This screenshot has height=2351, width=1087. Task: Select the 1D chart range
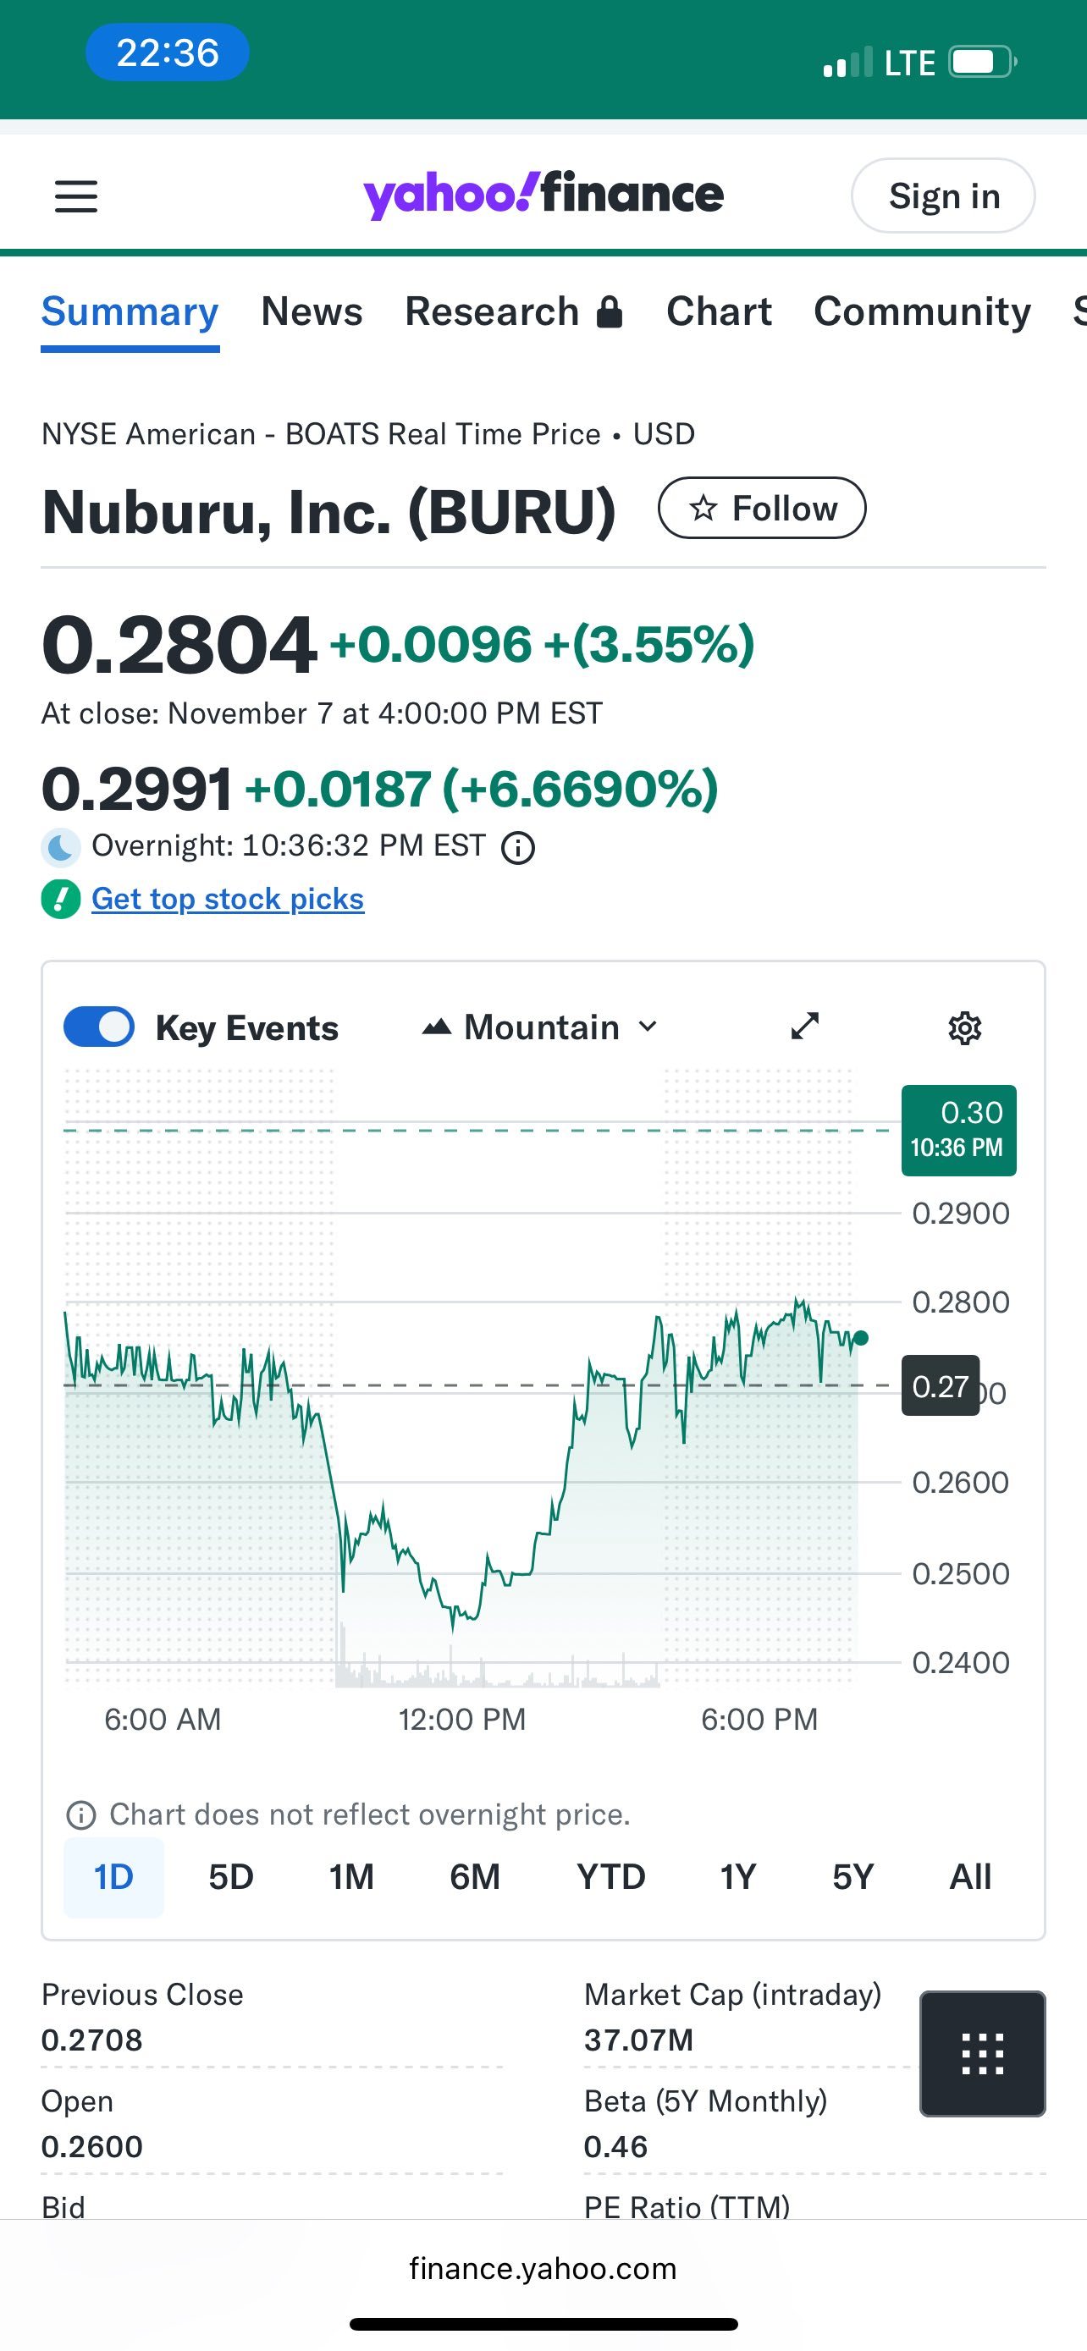click(x=113, y=1877)
